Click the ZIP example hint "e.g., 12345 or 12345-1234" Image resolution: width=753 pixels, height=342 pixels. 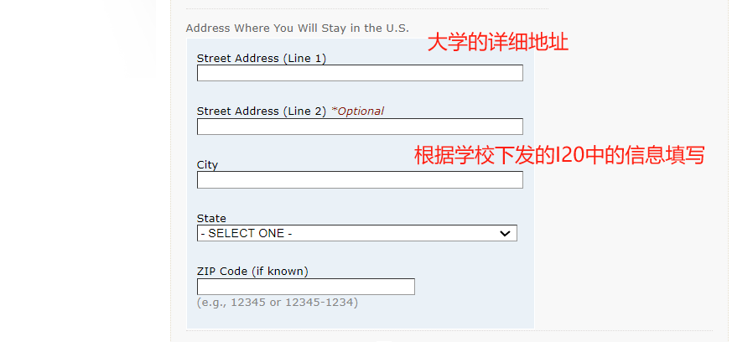tap(277, 302)
